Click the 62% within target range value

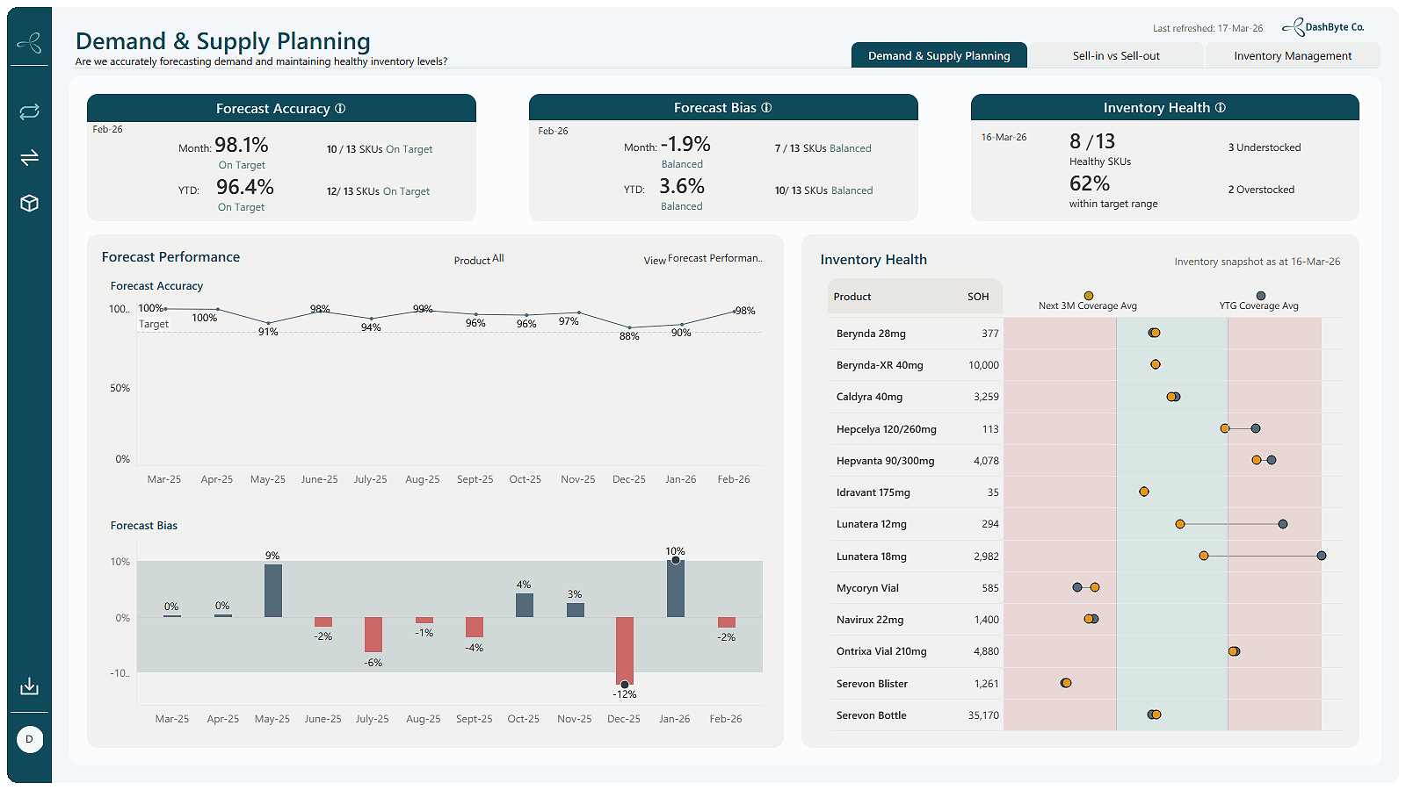coord(1090,183)
